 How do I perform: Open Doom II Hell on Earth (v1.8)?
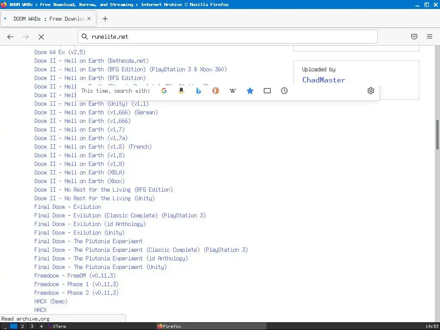tap(79, 155)
